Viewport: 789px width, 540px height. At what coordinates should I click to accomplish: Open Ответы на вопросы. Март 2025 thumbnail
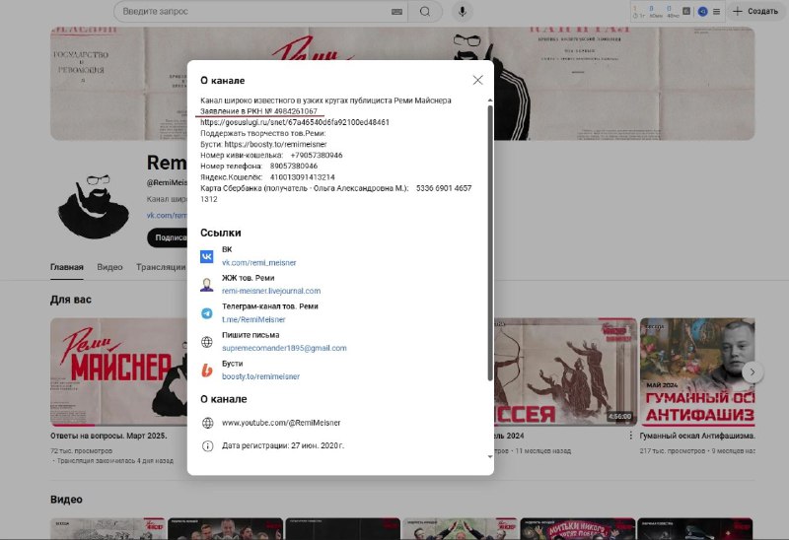coord(118,371)
